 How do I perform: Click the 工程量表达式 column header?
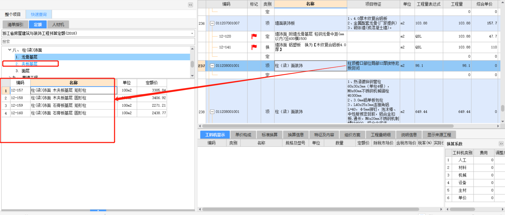coord(428,4)
